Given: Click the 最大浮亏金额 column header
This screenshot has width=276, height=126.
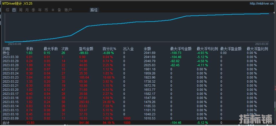Looking at the screenshot, I should point(181,49).
